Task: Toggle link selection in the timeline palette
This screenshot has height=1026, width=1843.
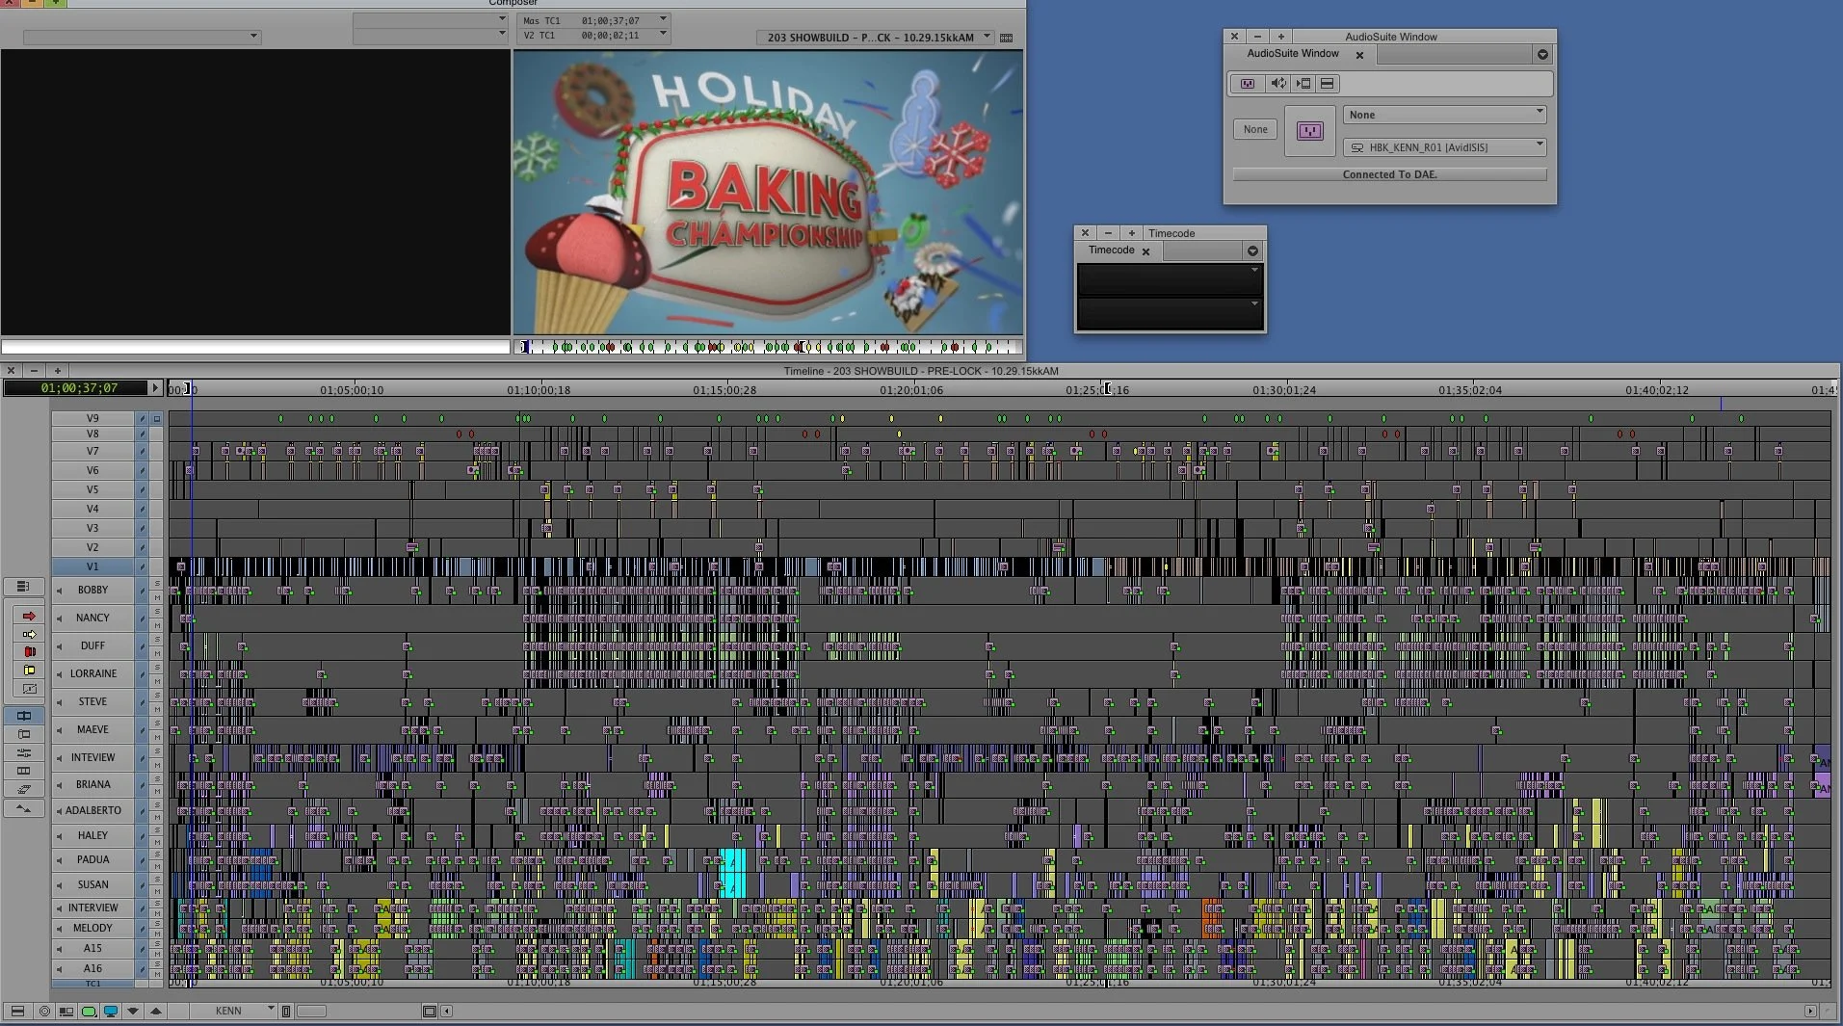Action: pyautogui.click(x=24, y=716)
